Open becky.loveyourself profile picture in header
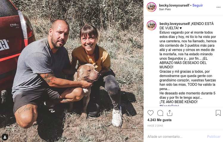 151,7
